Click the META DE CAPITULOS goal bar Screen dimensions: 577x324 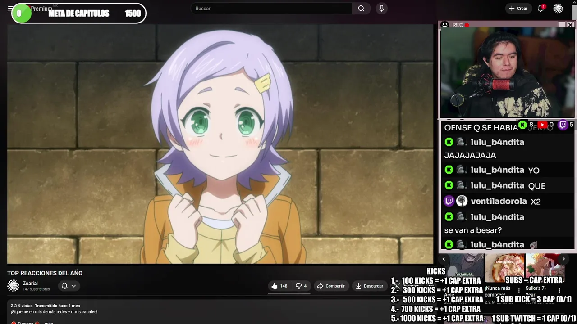[x=79, y=13]
